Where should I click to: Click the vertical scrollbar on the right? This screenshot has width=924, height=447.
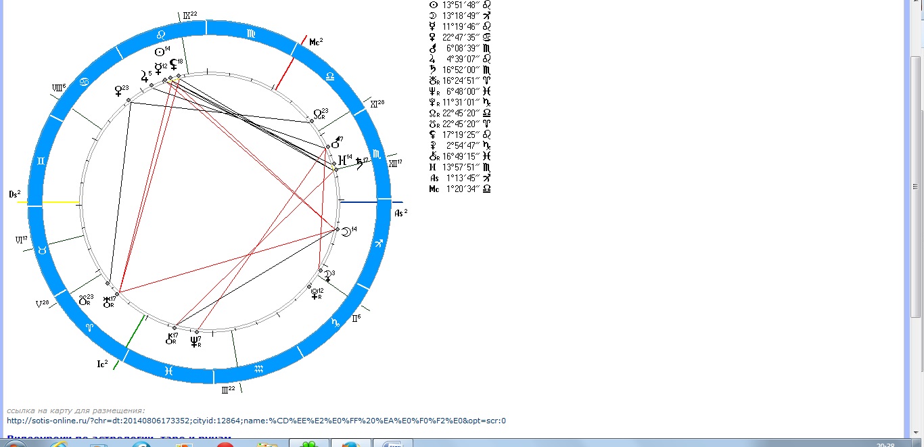pos(917,203)
